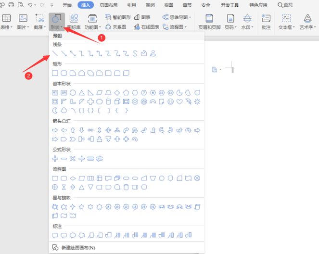Pick the smiley face shape
319x254 pixels.
pyautogui.click(x=170, y=102)
